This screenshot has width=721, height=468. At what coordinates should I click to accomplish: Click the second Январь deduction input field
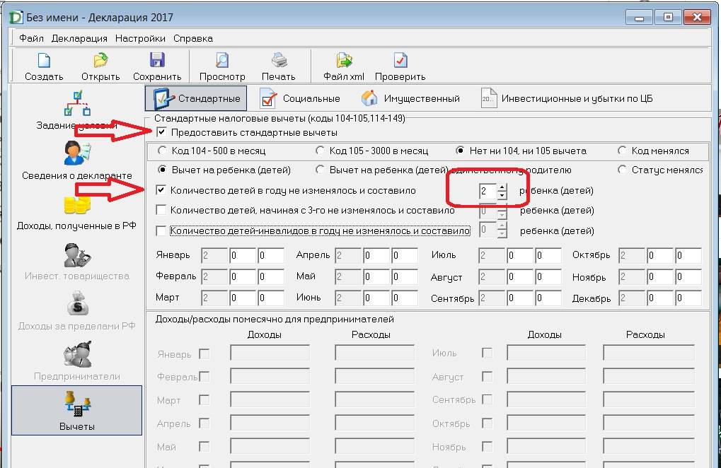click(x=243, y=255)
